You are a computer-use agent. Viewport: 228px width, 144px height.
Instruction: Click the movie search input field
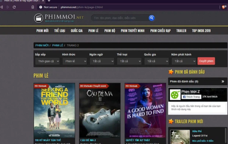pos(120,18)
